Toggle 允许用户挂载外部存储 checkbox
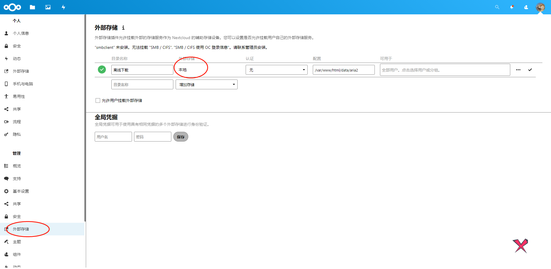551x269 pixels. point(98,100)
